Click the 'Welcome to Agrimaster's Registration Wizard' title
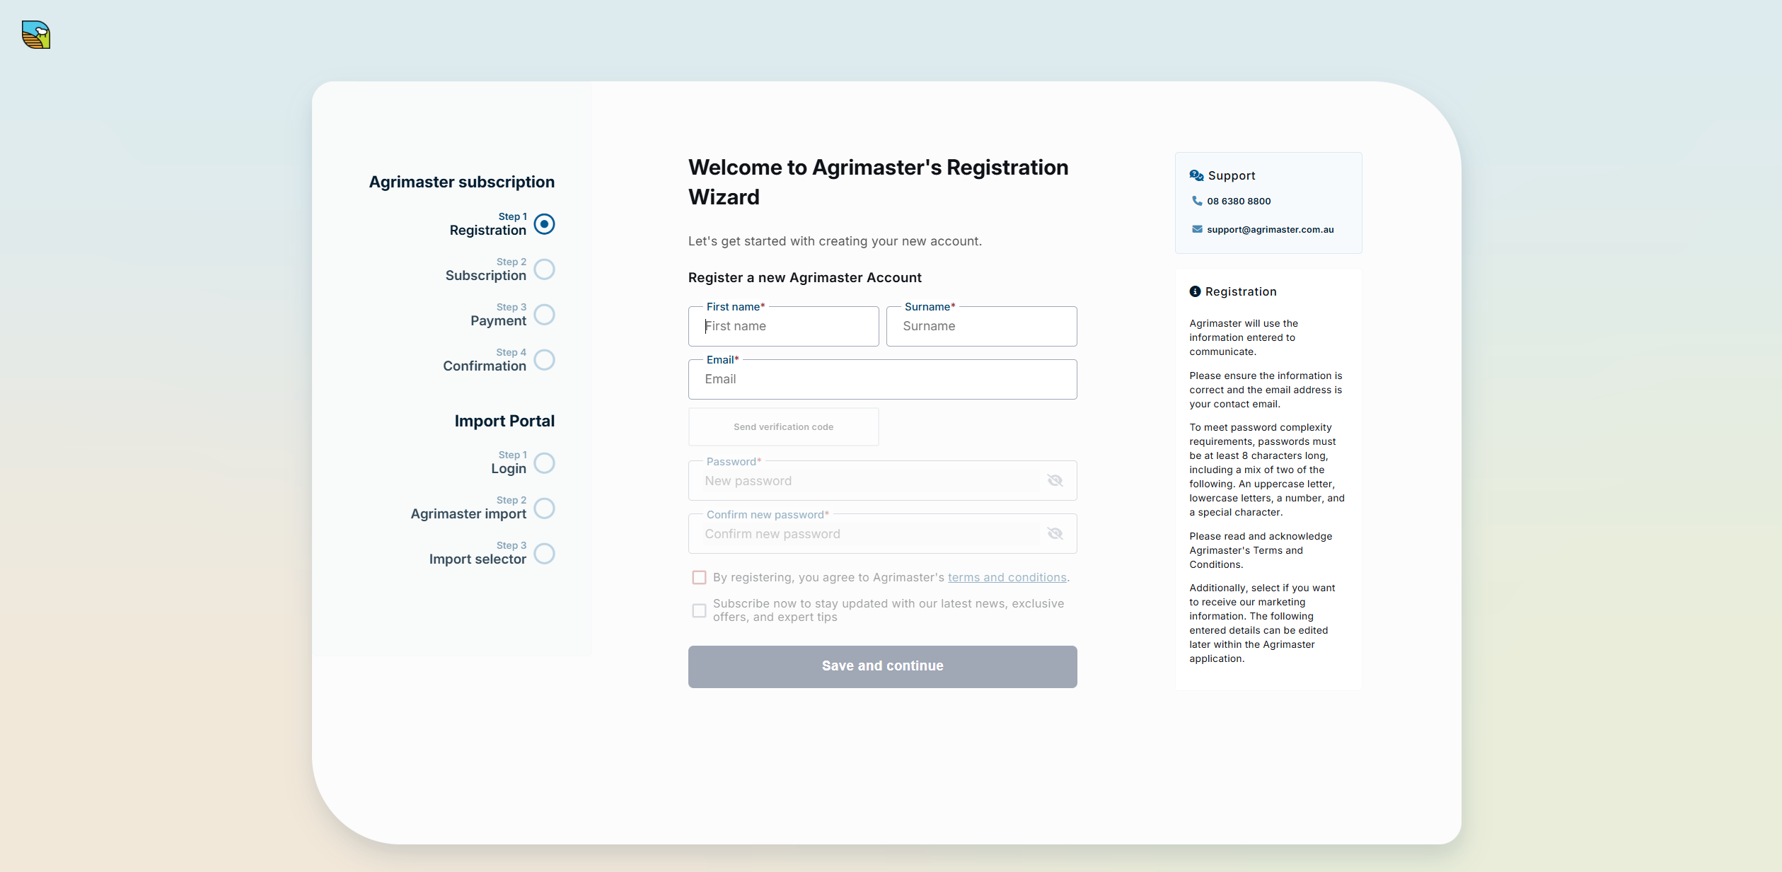 coord(879,182)
